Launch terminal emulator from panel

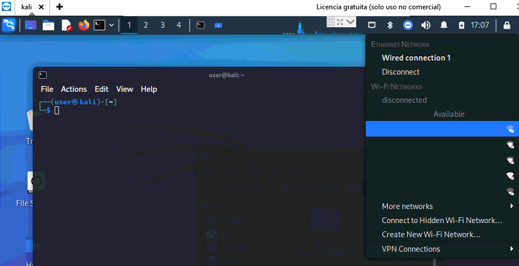(x=99, y=25)
